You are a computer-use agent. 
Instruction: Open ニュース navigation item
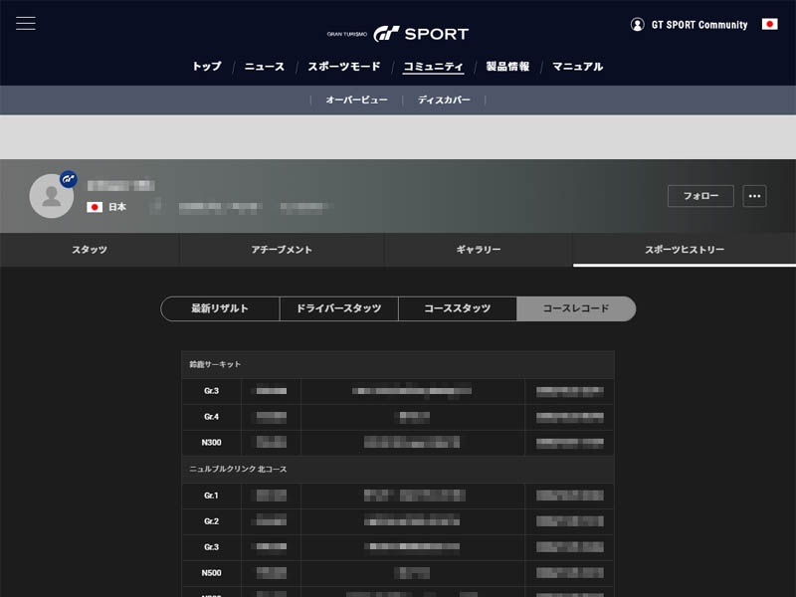coord(265,67)
